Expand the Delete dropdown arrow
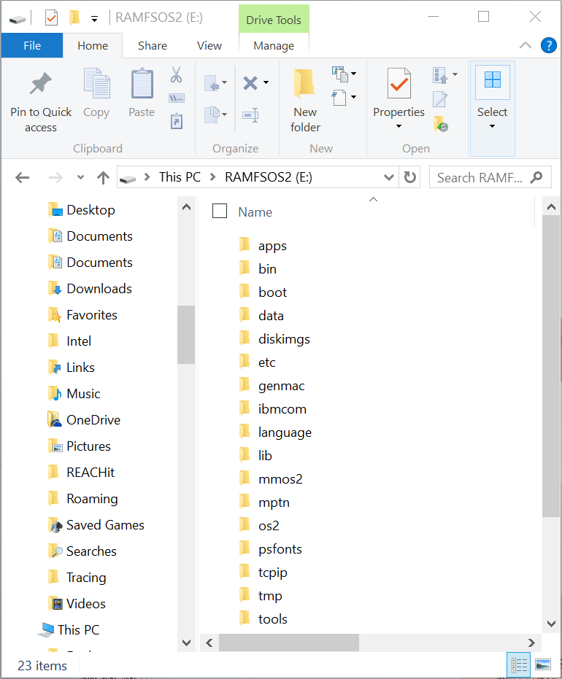Image resolution: width=562 pixels, height=679 pixels. tap(266, 82)
